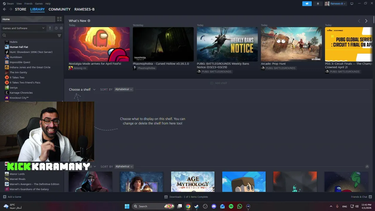
Task: Open the announcements megaphone button
Action: (307, 4)
